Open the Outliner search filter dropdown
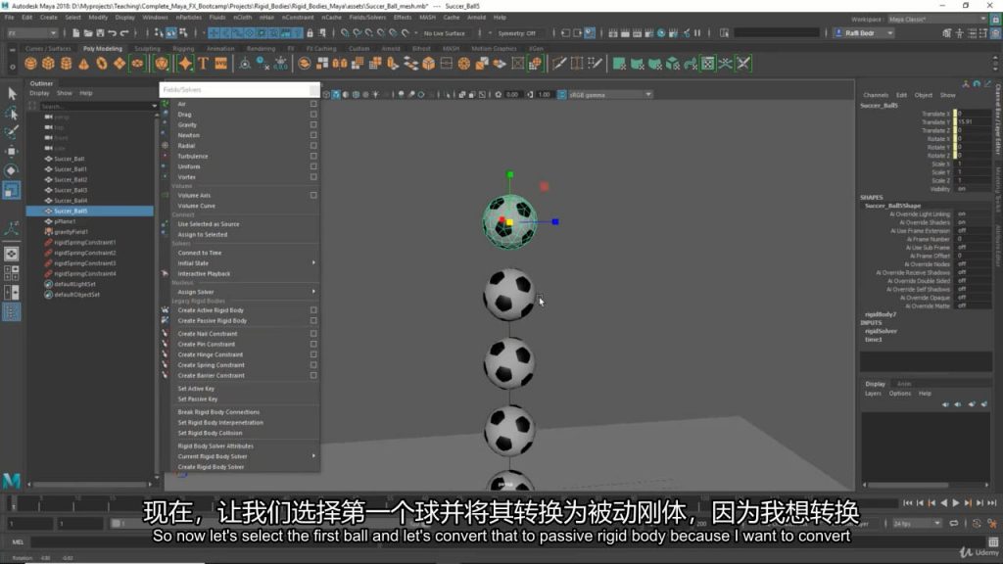 [x=154, y=106]
